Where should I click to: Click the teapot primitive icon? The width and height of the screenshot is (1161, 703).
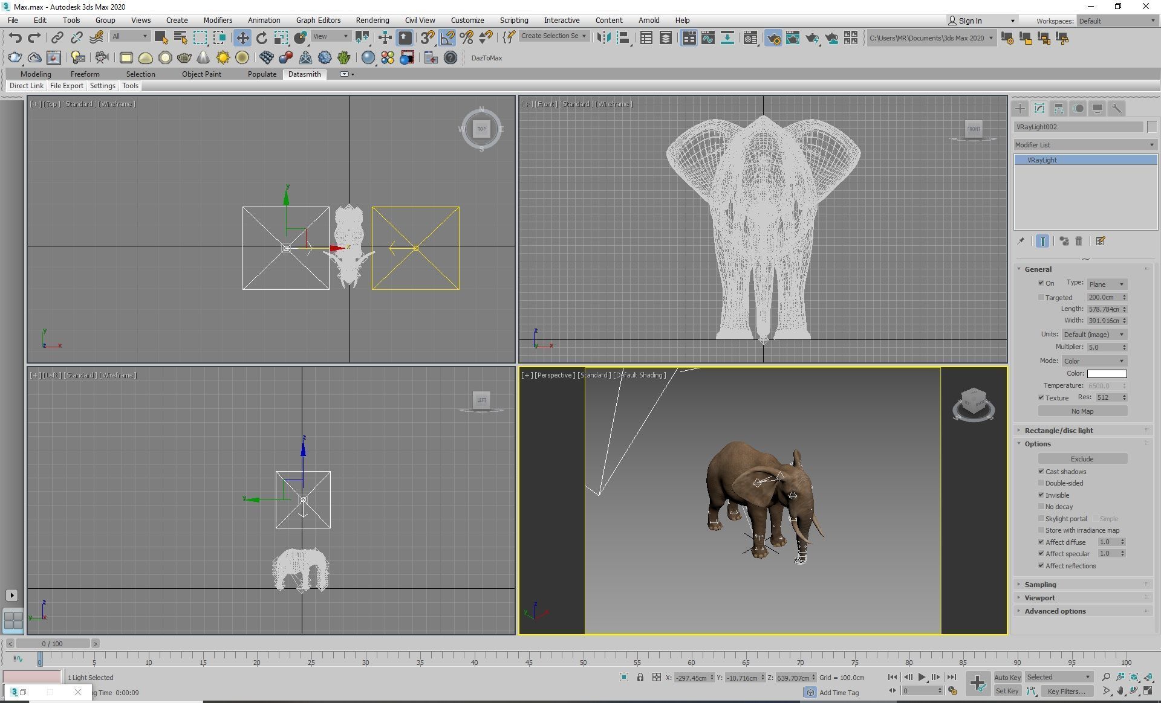(184, 58)
